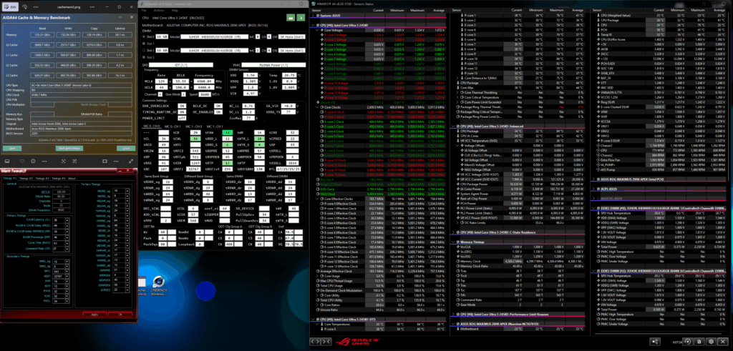
Task: Switch to the MC 0 : CH 1 tab
Action: tap(173, 127)
